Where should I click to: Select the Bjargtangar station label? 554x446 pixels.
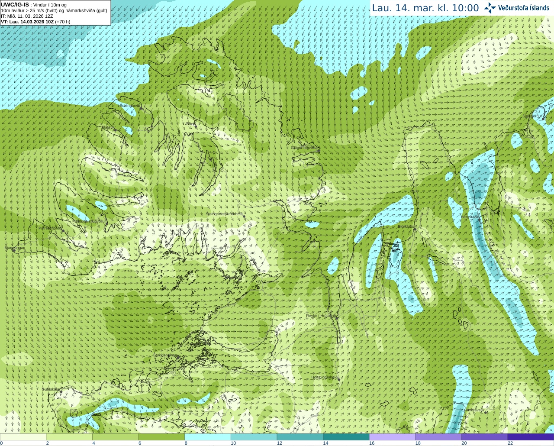tap(15, 248)
